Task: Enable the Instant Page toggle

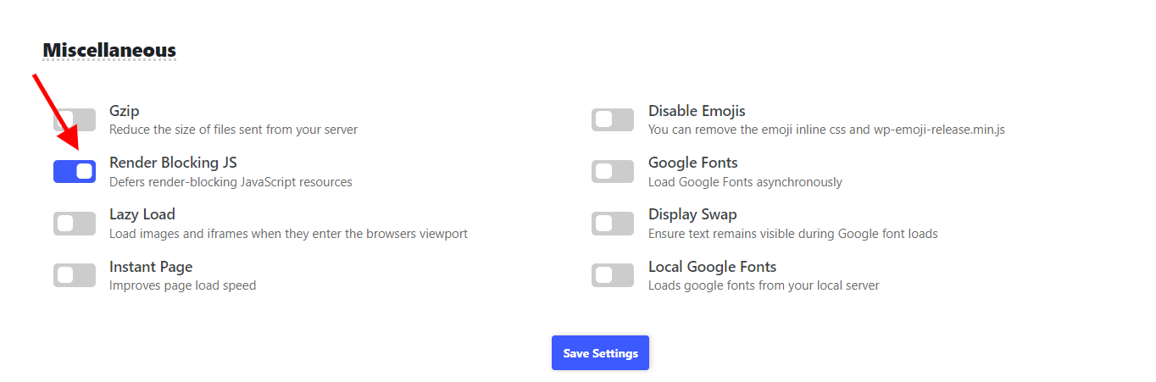Action: (75, 275)
